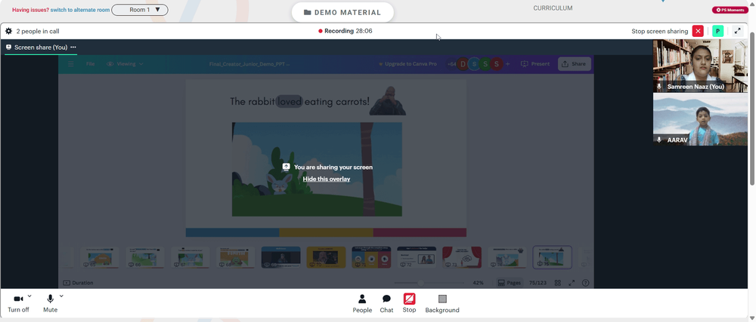Mute the microphone

(x=50, y=303)
